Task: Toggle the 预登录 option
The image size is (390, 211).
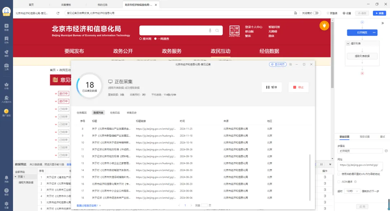Action: tap(332, 13)
